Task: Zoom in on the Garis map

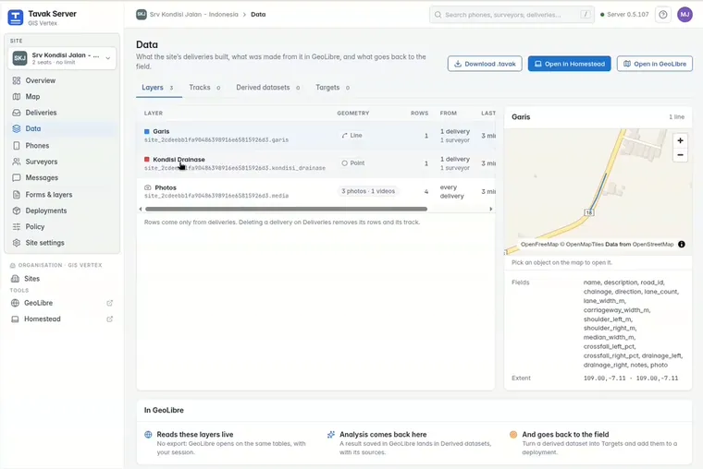Action: coord(680,140)
